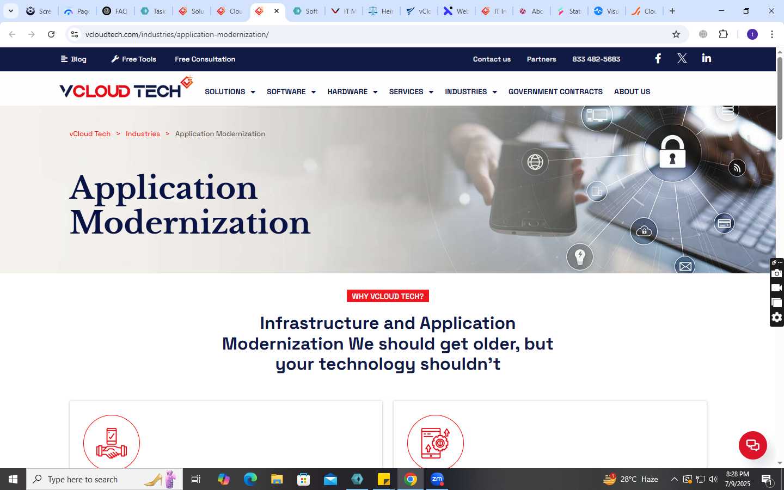Open the Contact us link

click(492, 59)
